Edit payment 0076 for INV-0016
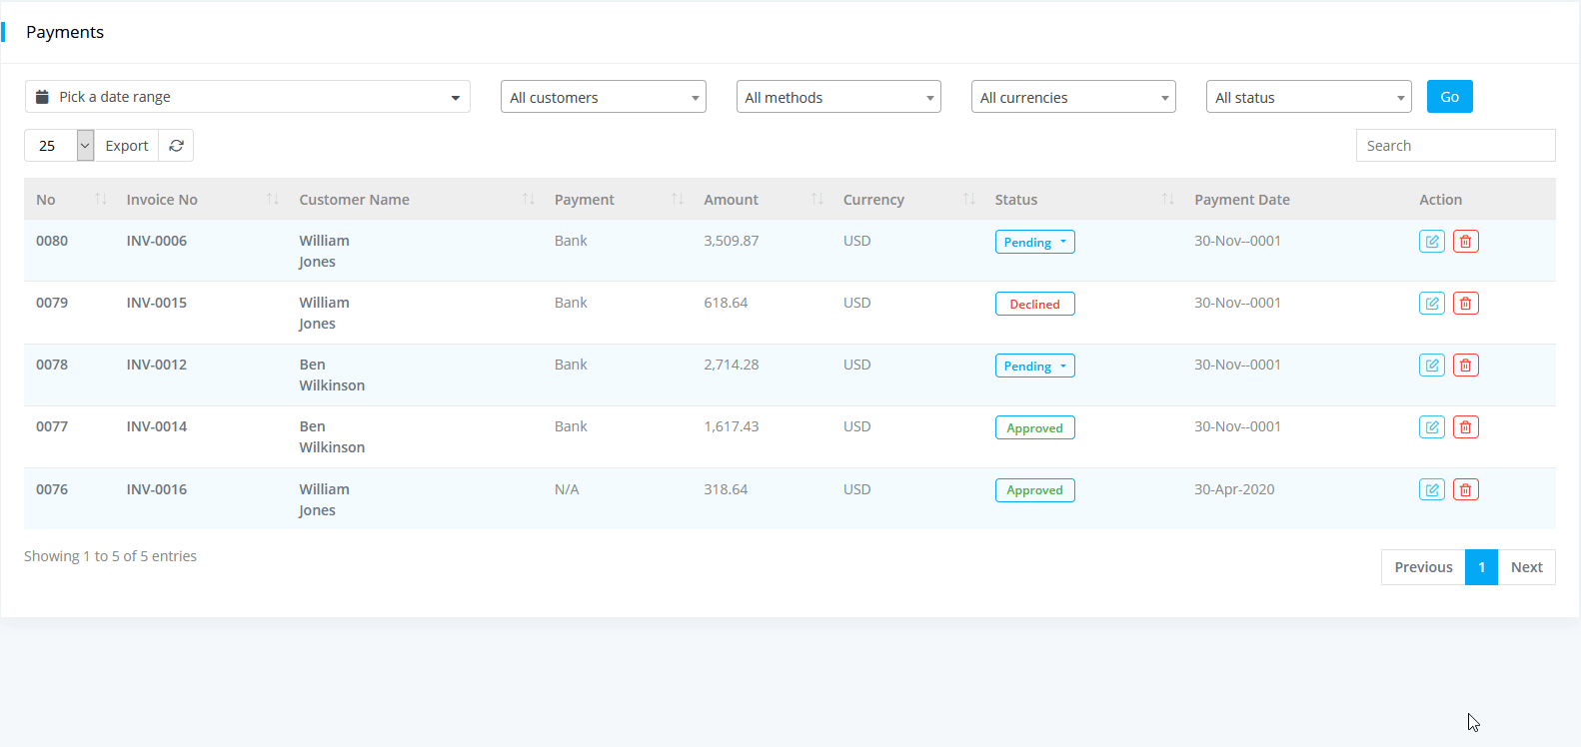The image size is (1581, 747). [x=1431, y=490]
